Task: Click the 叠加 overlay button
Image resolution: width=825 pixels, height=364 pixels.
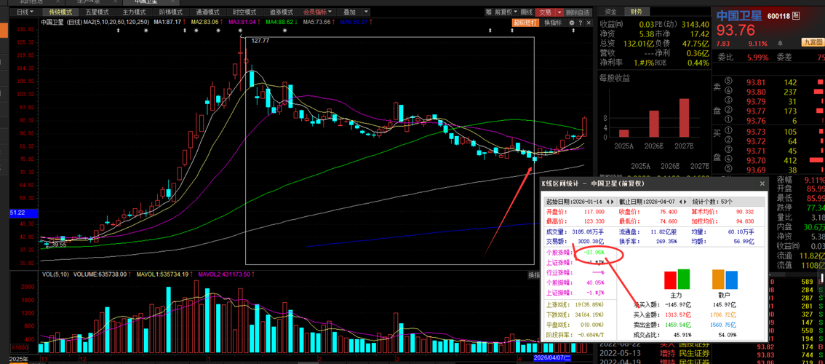Action: tap(348, 12)
